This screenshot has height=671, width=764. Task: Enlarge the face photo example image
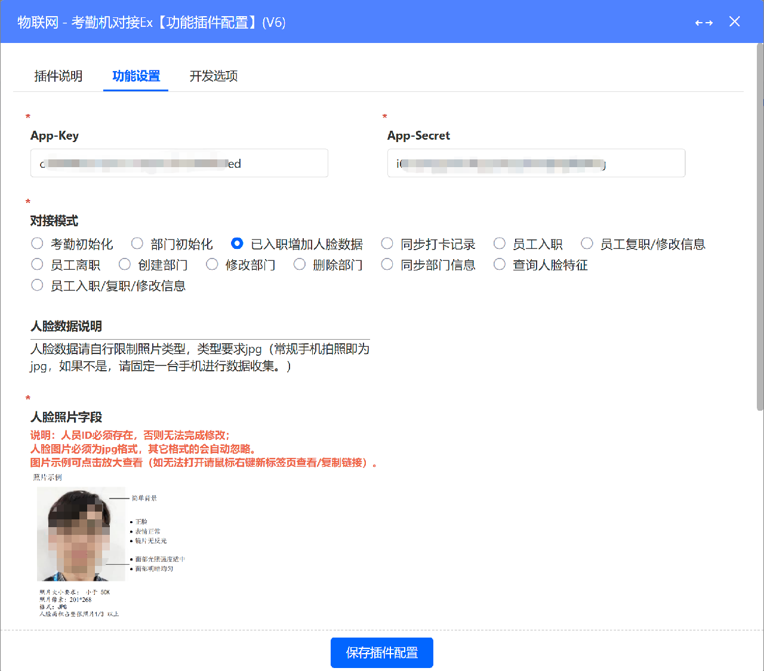(x=107, y=545)
